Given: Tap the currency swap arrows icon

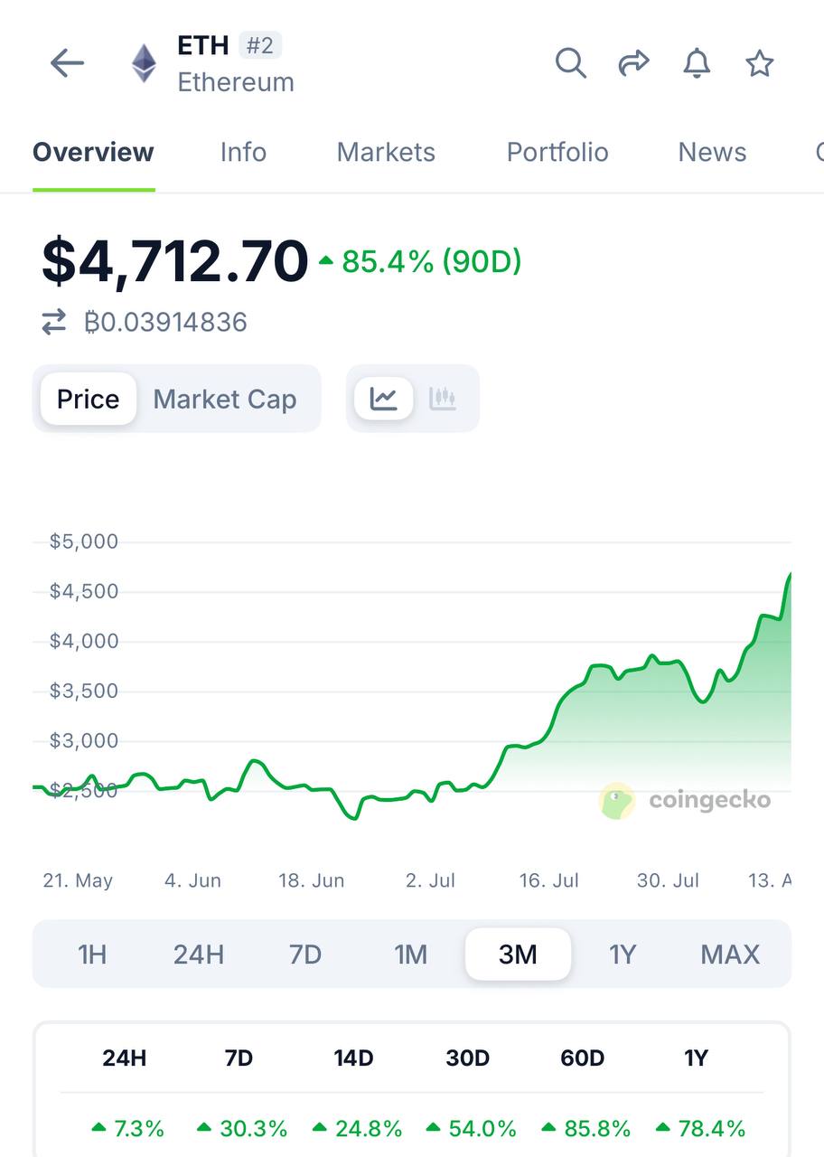Looking at the screenshot, I should [54, 322].
